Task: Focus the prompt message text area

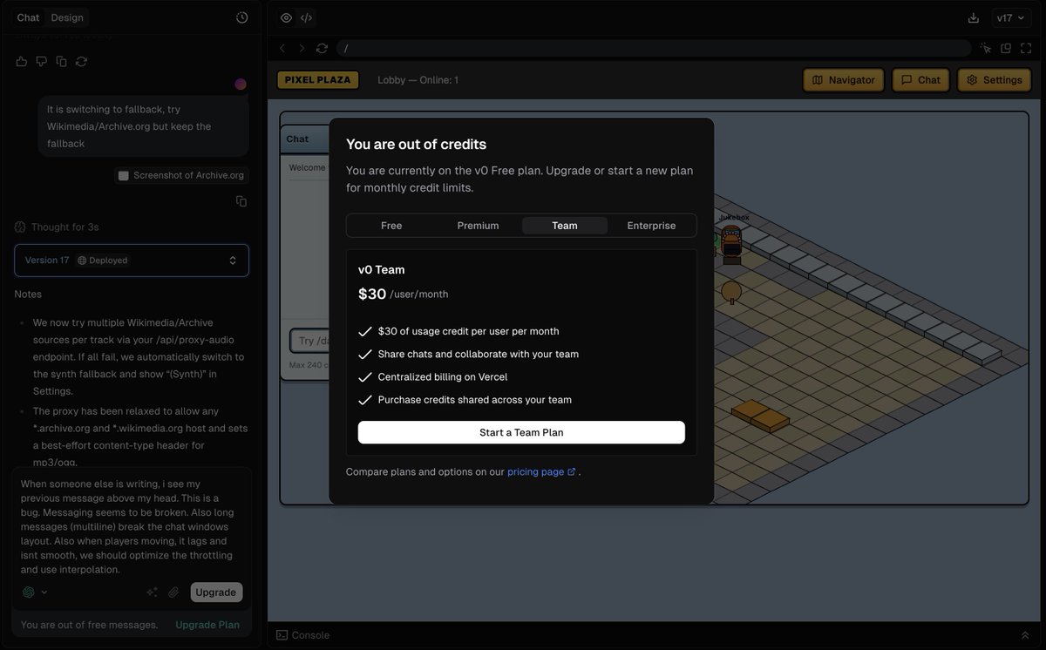Action: (x=132, y=526)
